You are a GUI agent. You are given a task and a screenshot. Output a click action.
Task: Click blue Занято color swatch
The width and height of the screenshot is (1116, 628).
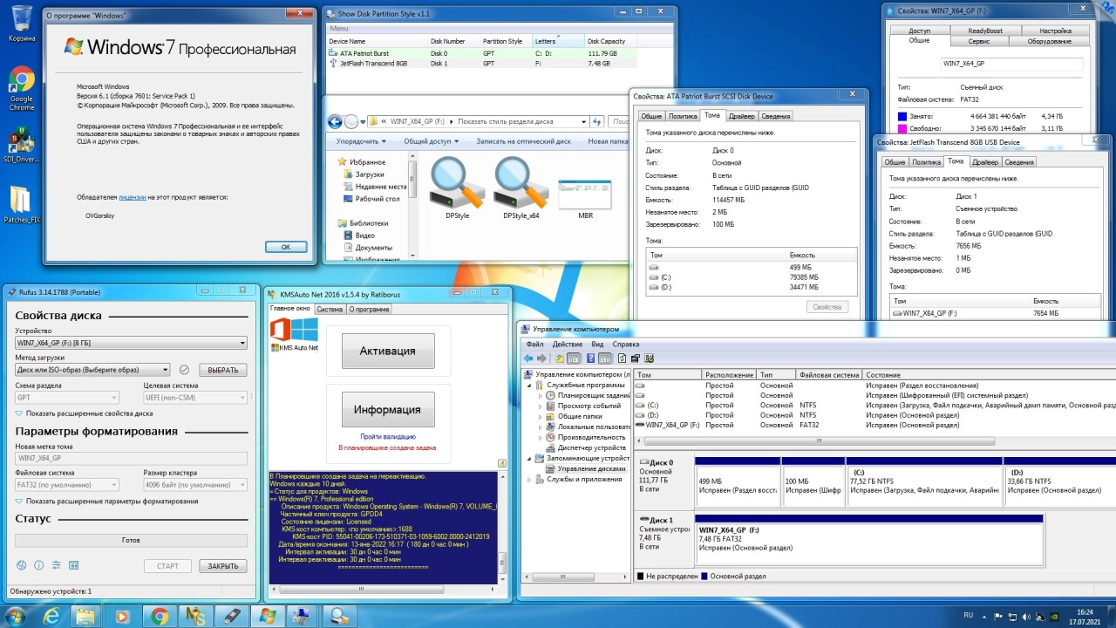[902, 116]
